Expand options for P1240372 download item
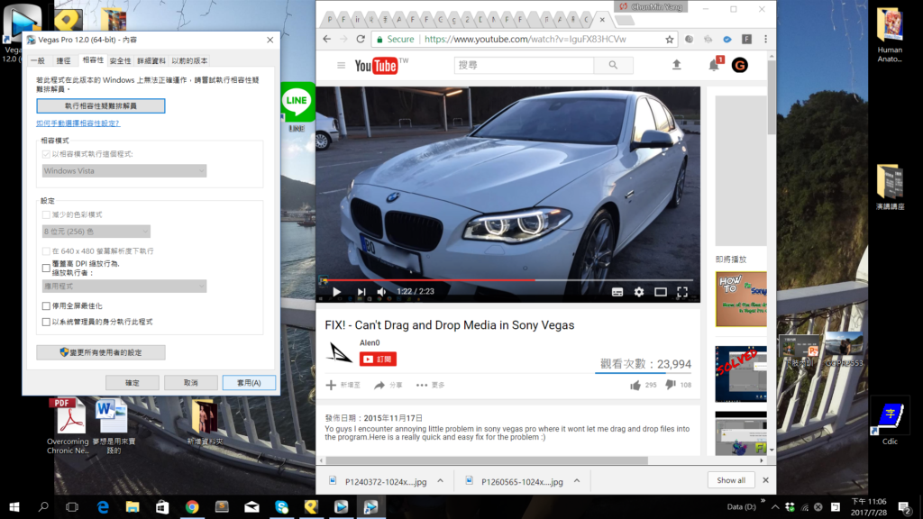The image size is (923, 519). [x=440, y=481]
